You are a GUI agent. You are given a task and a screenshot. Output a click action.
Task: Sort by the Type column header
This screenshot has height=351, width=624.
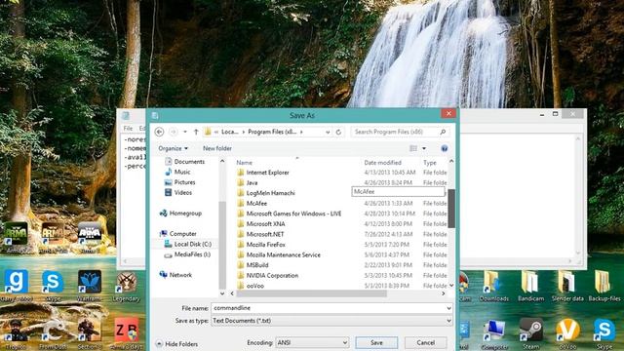tap(430, 163)
